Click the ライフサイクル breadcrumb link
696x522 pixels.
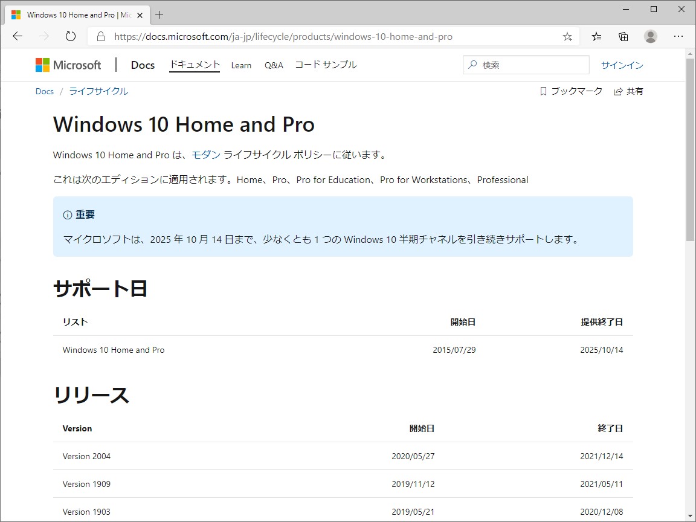(98, 91)
